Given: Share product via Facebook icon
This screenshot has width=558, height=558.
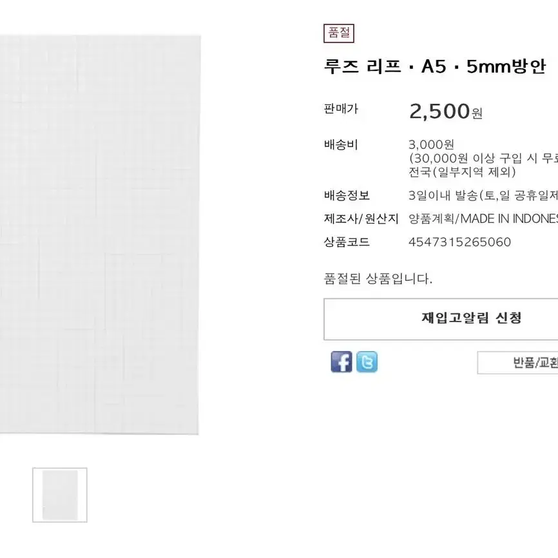Looking at the screenshot, I should tap(342, 361).
